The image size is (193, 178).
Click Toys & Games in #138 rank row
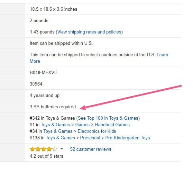60,138
